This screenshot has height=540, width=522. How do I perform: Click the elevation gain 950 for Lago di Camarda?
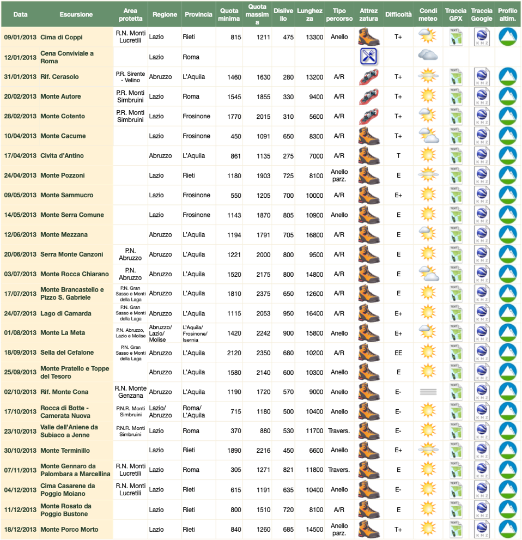[288, 313]
